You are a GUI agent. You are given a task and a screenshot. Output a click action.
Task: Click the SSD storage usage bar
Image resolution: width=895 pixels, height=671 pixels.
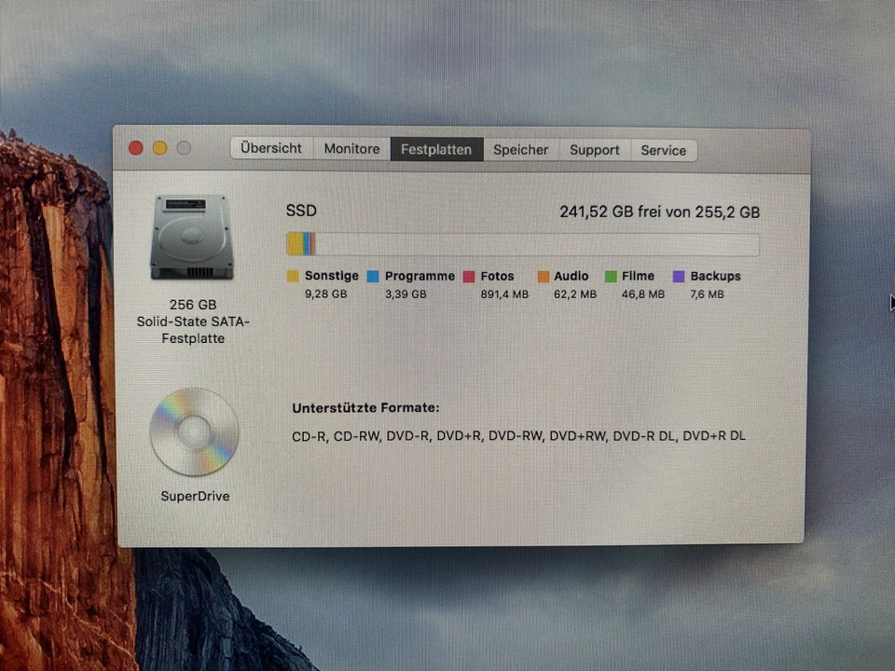click(522, 244)
